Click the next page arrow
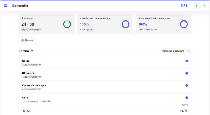Image resolution: width=210 pixels, height=115 pixels. pos(204,6)
